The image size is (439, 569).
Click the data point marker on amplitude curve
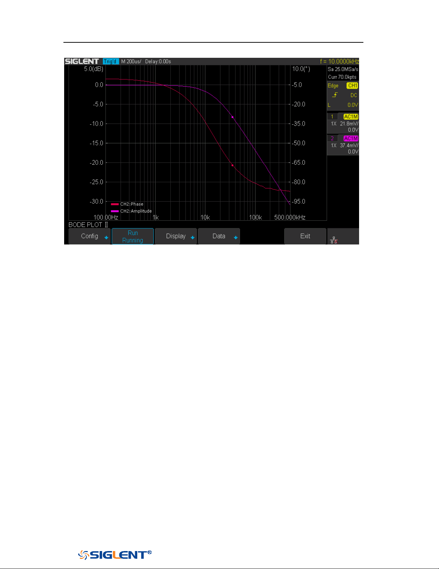232,117
